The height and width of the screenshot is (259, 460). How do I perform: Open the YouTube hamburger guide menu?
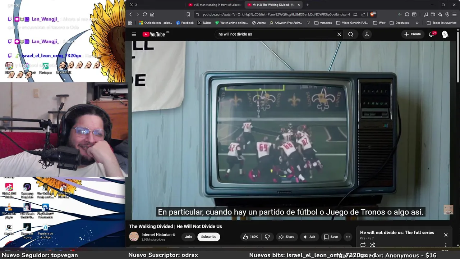click(x=134, y=34)
